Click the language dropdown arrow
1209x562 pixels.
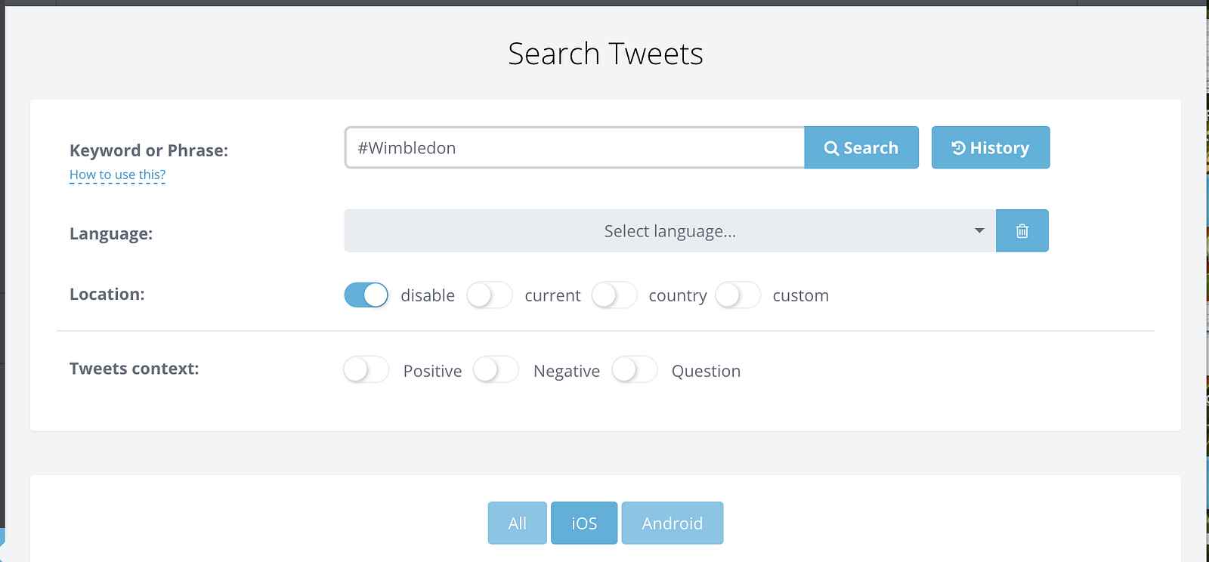979,231
